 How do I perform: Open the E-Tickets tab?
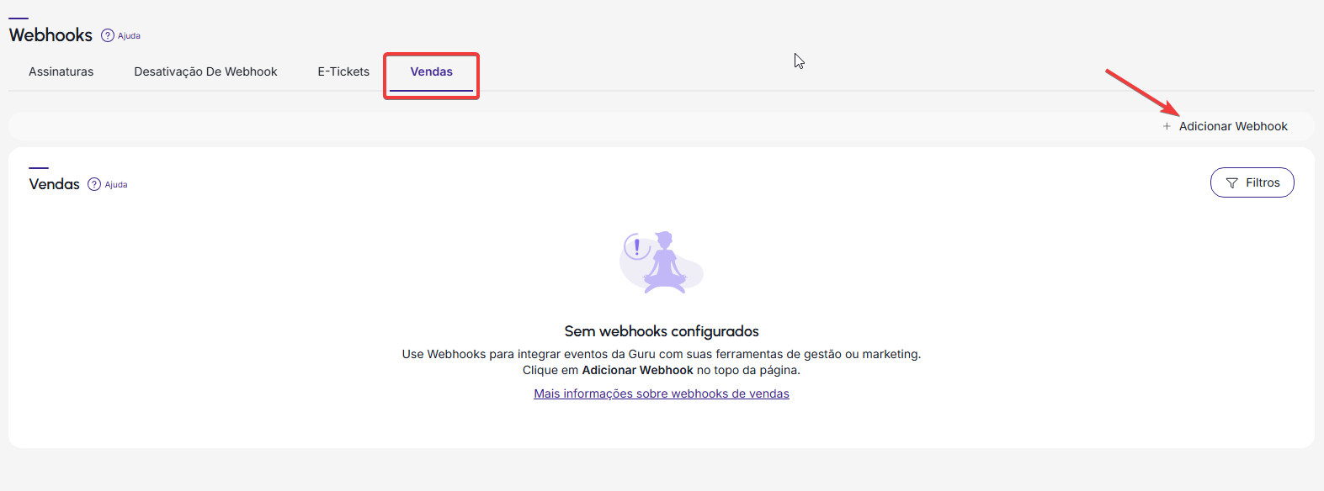pos(343,71)
